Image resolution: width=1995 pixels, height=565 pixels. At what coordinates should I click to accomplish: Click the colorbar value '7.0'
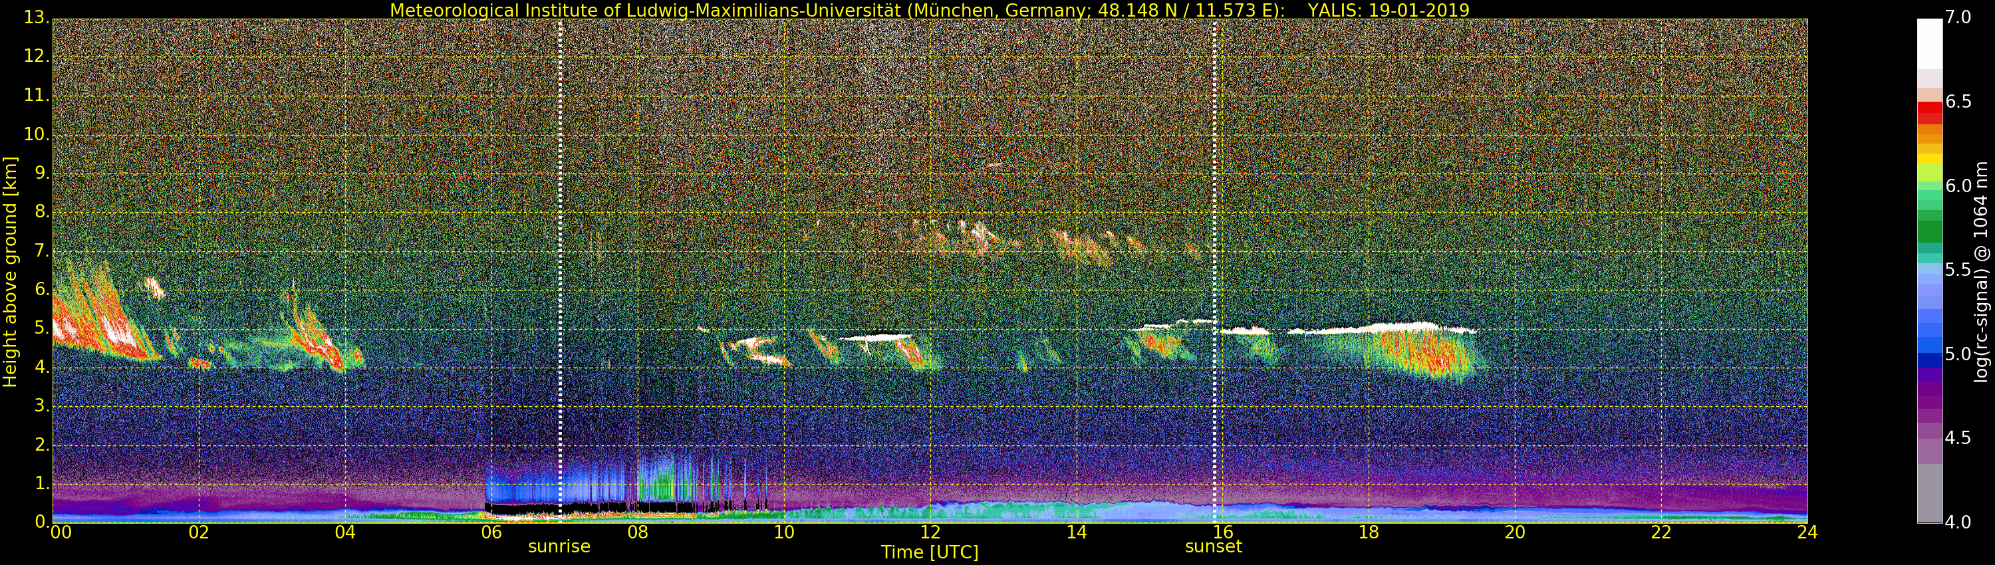coord(1958,18)
